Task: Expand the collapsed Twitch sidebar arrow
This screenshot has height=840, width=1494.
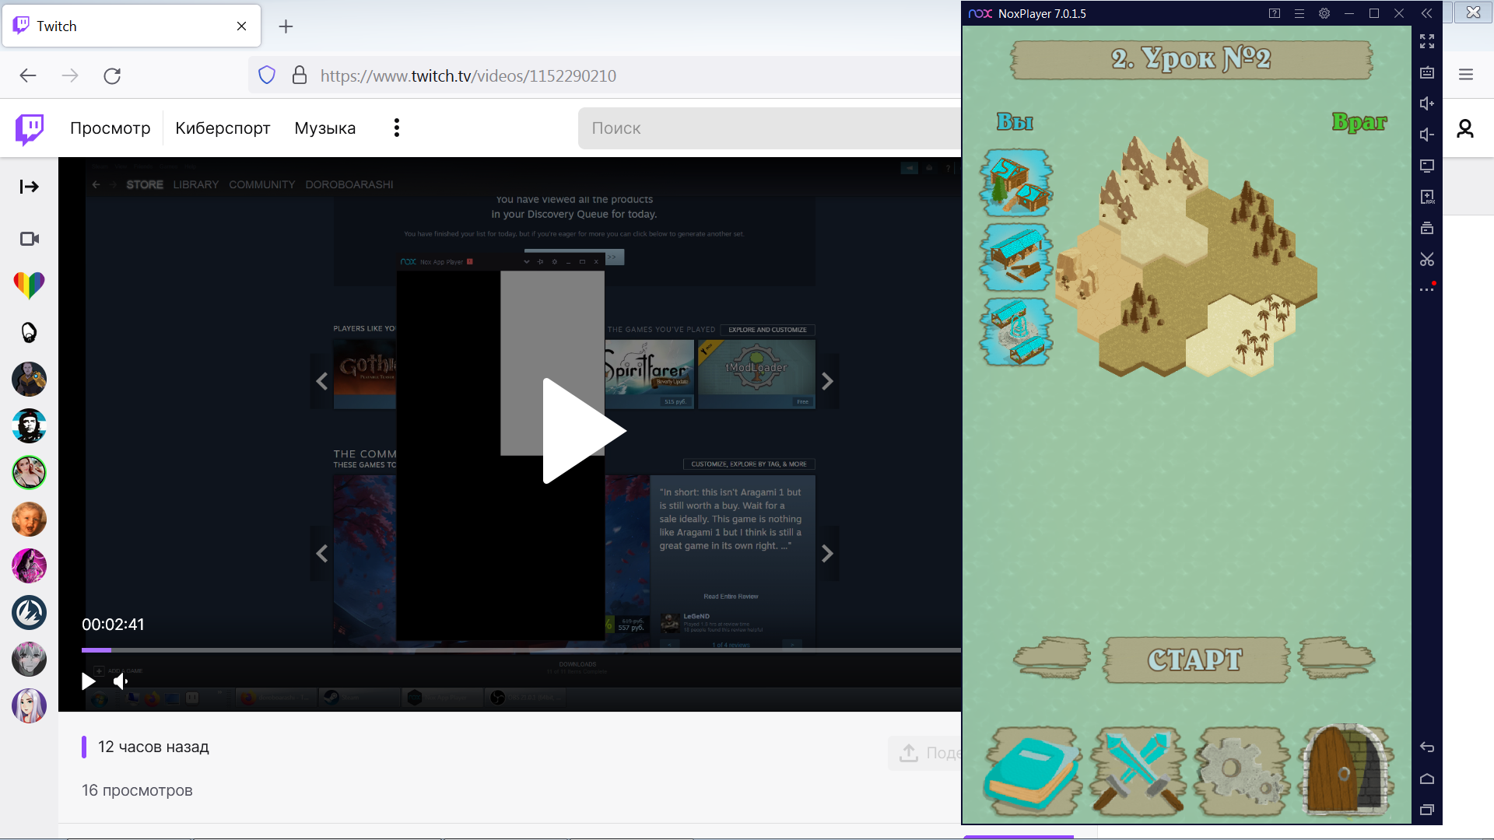Action: point(29,187)
